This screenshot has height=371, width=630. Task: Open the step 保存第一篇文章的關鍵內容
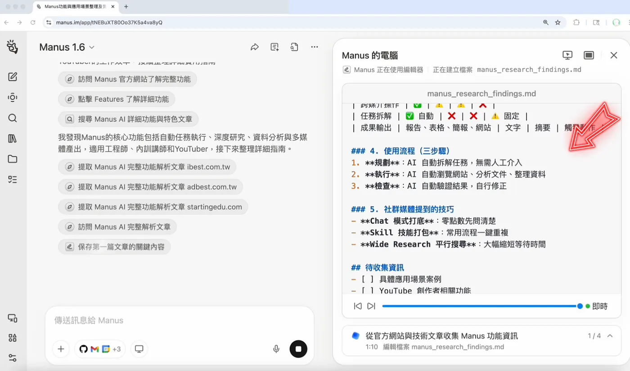[x=114, y=247]
